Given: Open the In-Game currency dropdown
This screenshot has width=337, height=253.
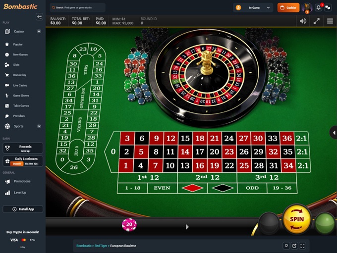Looking at the screenshot, I should tap(253, 8).
